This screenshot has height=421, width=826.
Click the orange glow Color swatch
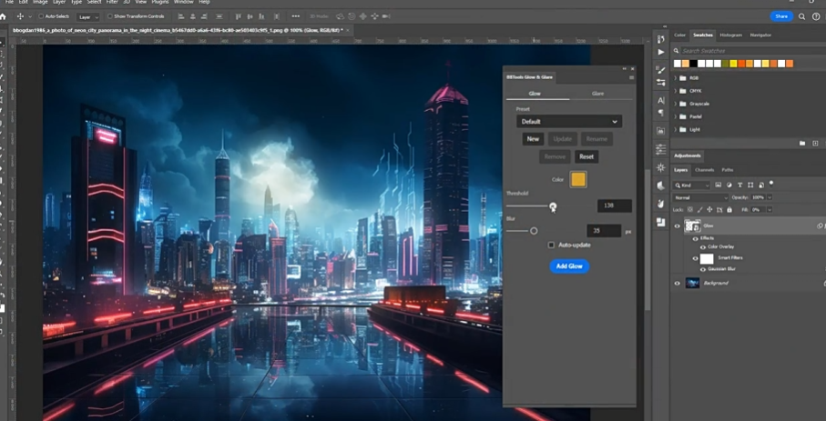point(578,179)
